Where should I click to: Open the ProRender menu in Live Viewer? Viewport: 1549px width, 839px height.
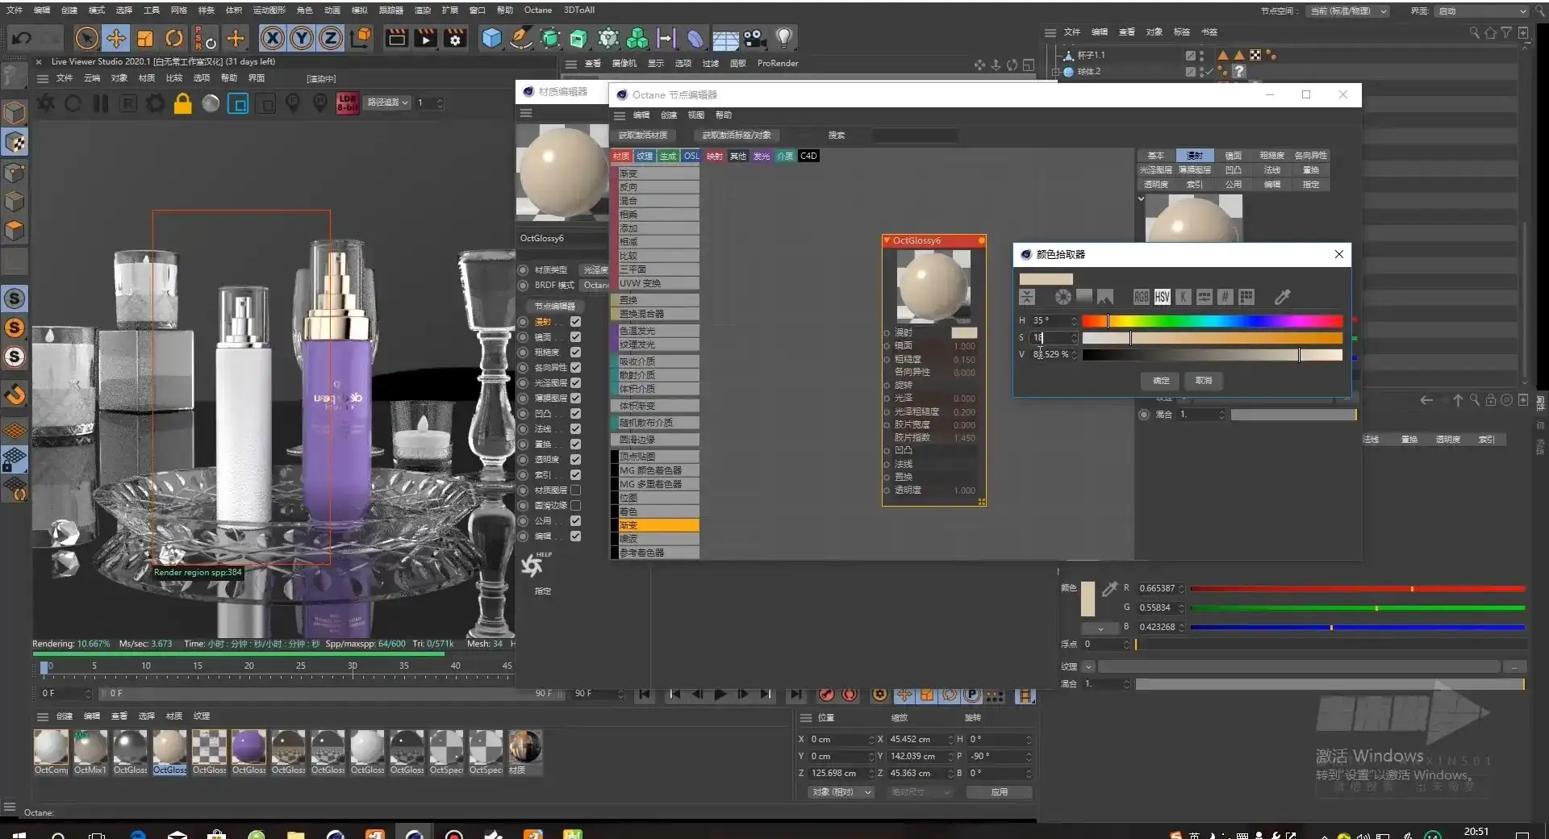click(778, 63)
